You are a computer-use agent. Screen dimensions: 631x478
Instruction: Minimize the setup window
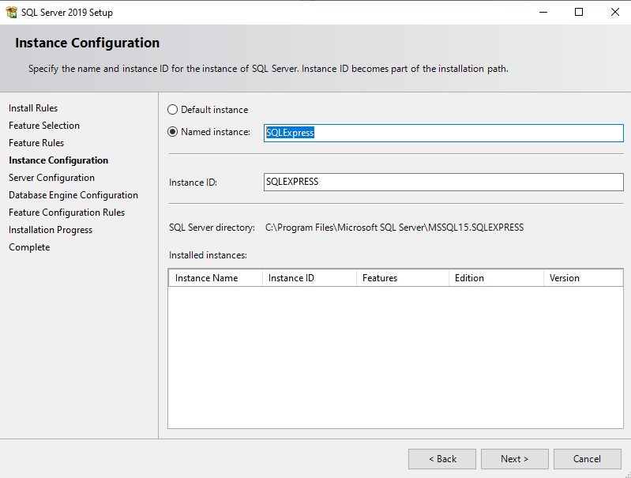click(x=543, y=12)
